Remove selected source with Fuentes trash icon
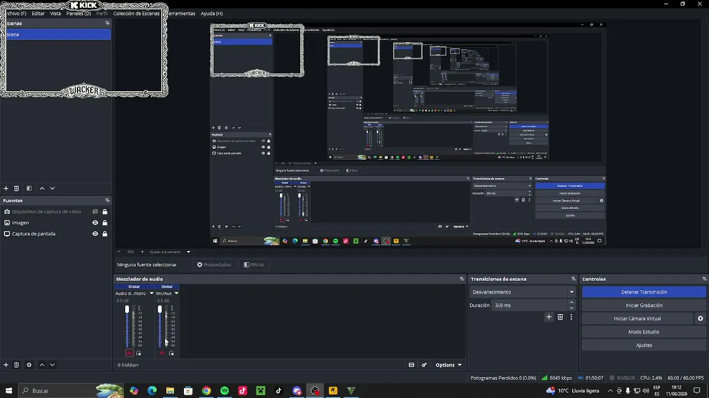The height and width of the screenshot is (398, 709). 16,365
